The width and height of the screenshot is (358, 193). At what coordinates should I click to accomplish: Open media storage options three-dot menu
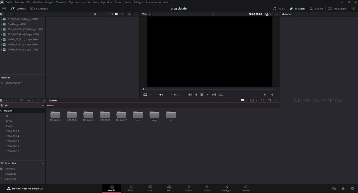pos(136,14)
